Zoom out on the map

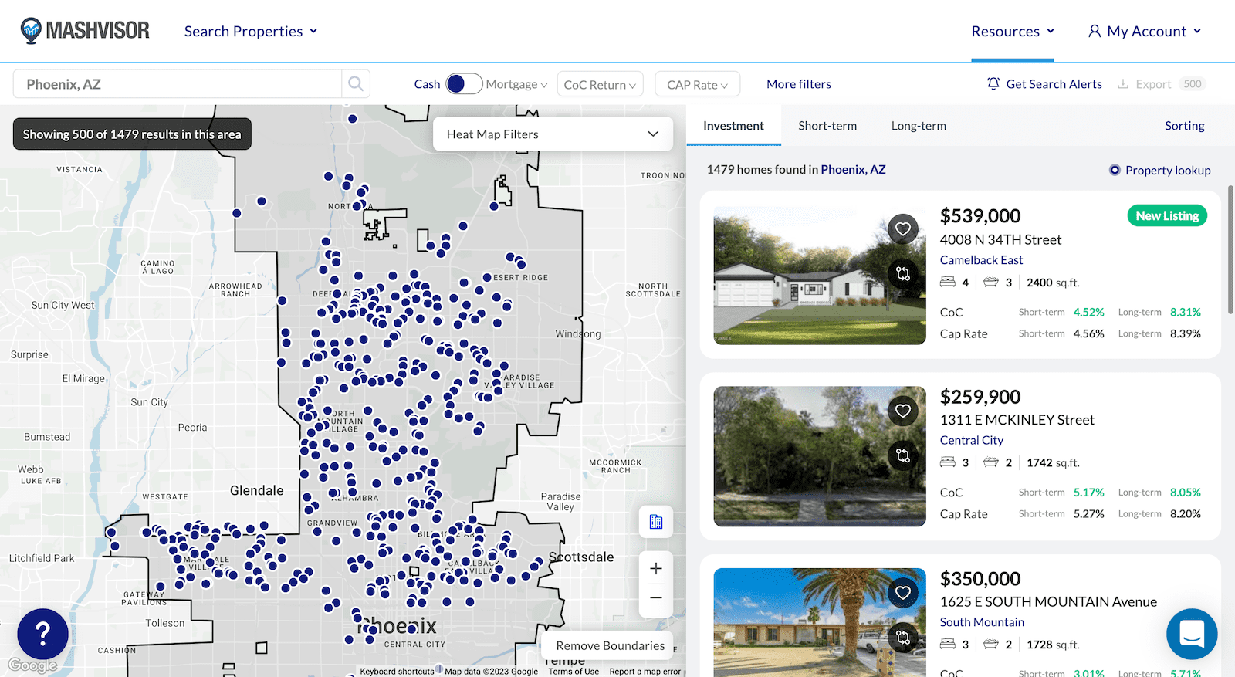(656, 598)
